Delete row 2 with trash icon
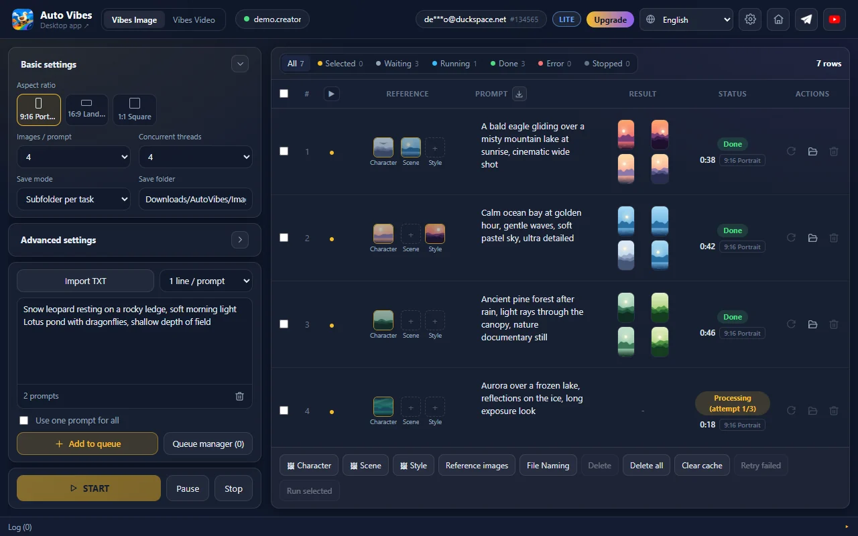Screen dimensions: 858x536 click(x=834, y=238)
